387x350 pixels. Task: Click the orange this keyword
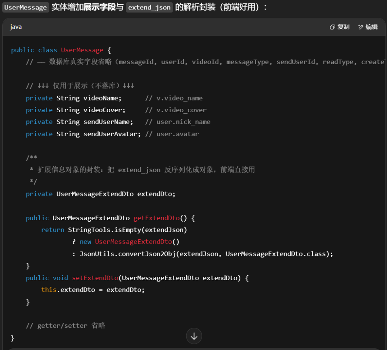coord(49,290)
